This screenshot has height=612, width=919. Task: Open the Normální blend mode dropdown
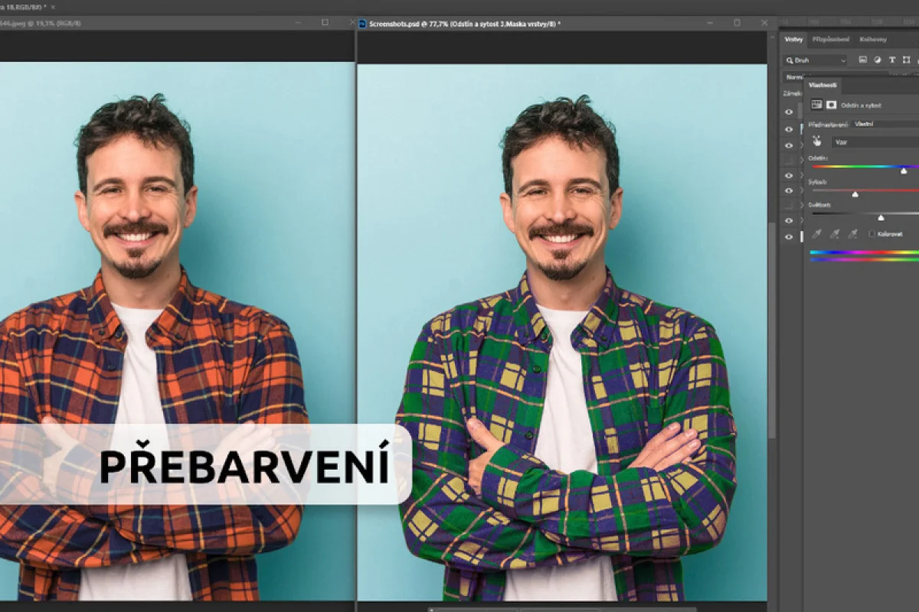click(793, 77)
